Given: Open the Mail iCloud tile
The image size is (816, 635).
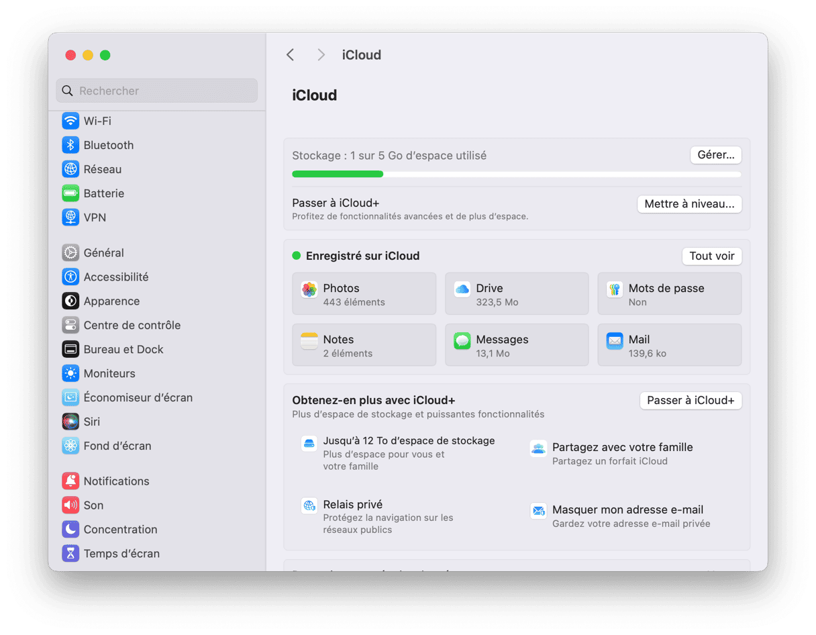Looking at the screenshot, I should tap(669, 346).
